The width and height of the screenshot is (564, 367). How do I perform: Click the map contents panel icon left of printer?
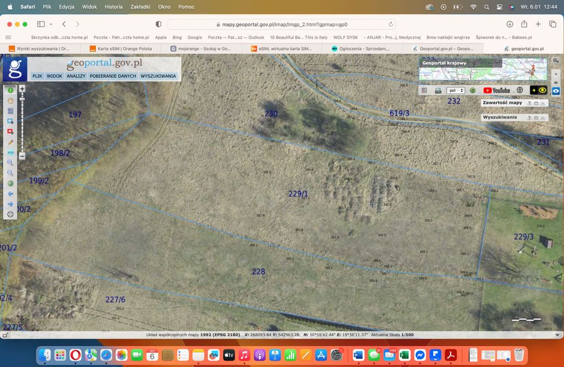pos(425,91)
